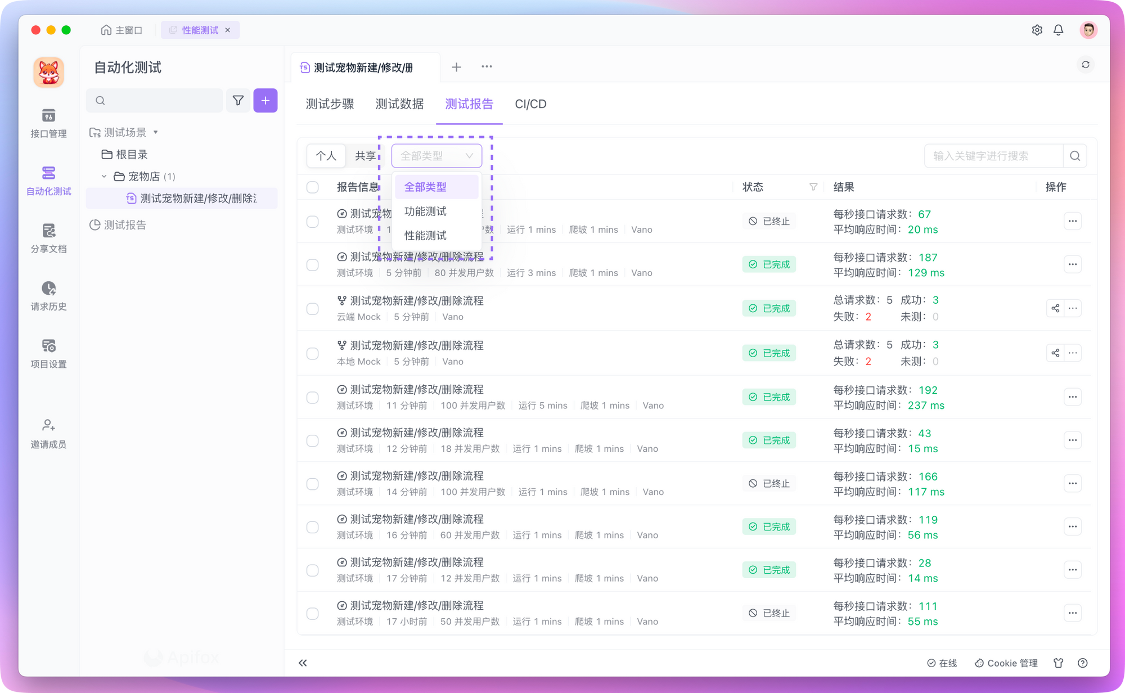Image resolution: width=1125 pixels, height=693 pixels.
Task: Switch to 测试数据 tab
Action: (x=399, y=104)
